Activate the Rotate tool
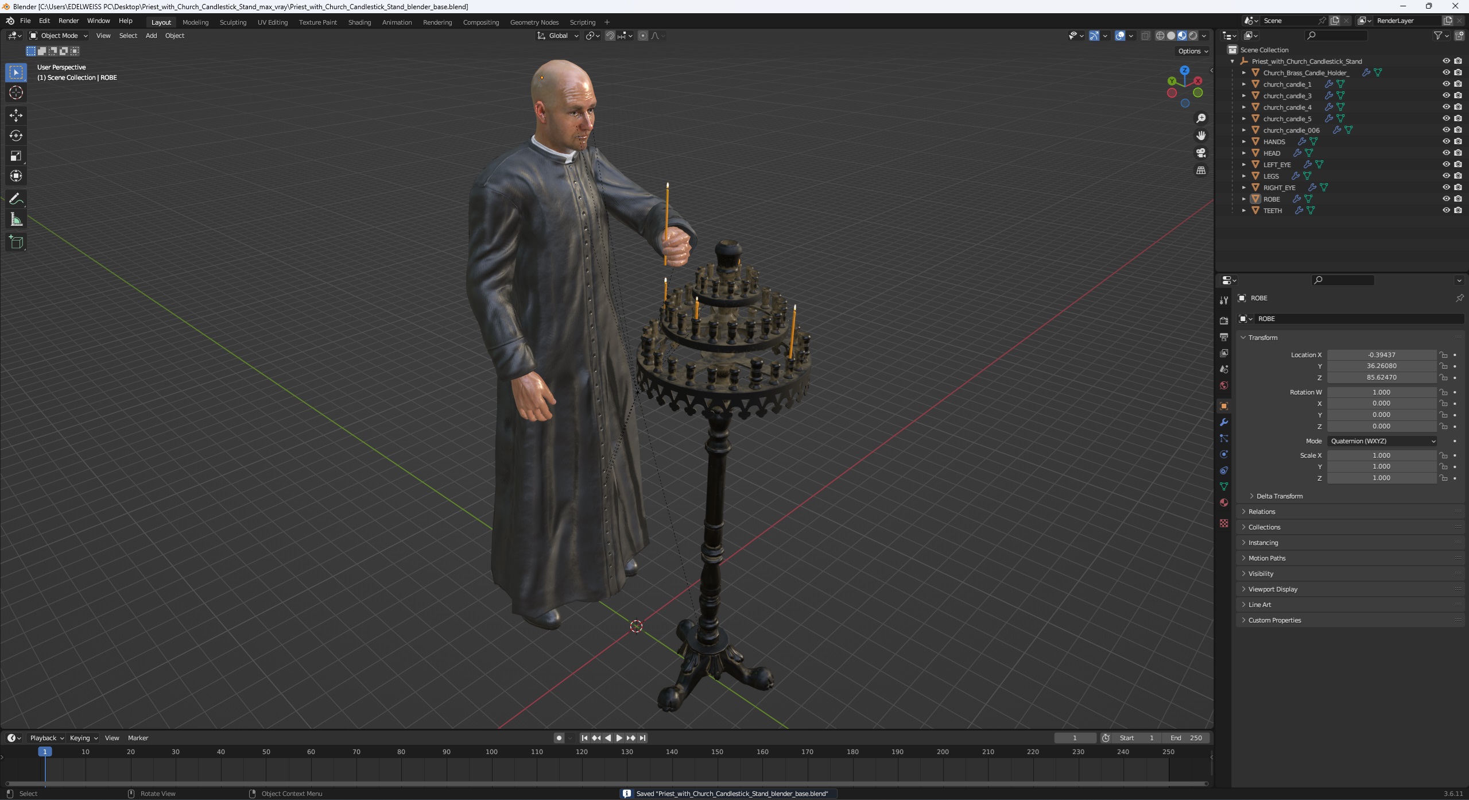This screenshot has height=800, width=1469. (x=16, y=136)
